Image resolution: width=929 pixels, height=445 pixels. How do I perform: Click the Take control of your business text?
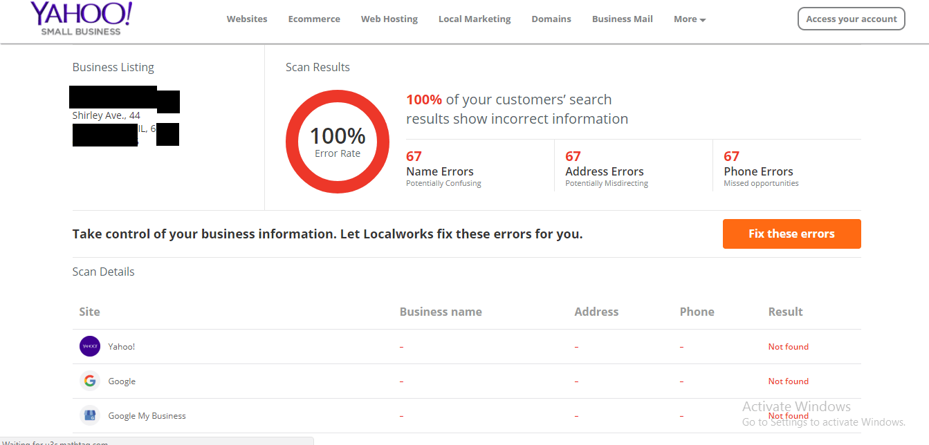[x=327, y=234]
